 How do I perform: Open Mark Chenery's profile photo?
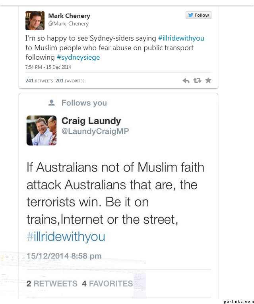(x=35, y=21)
